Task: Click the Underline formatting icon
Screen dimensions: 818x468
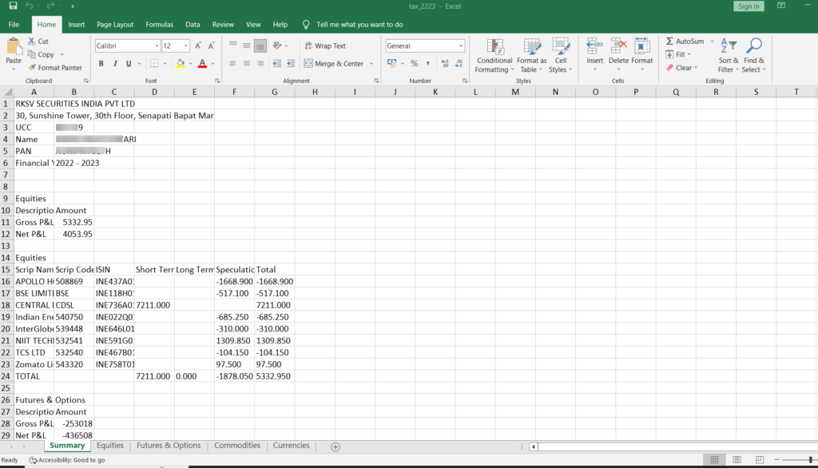Action: pos(129,63)
